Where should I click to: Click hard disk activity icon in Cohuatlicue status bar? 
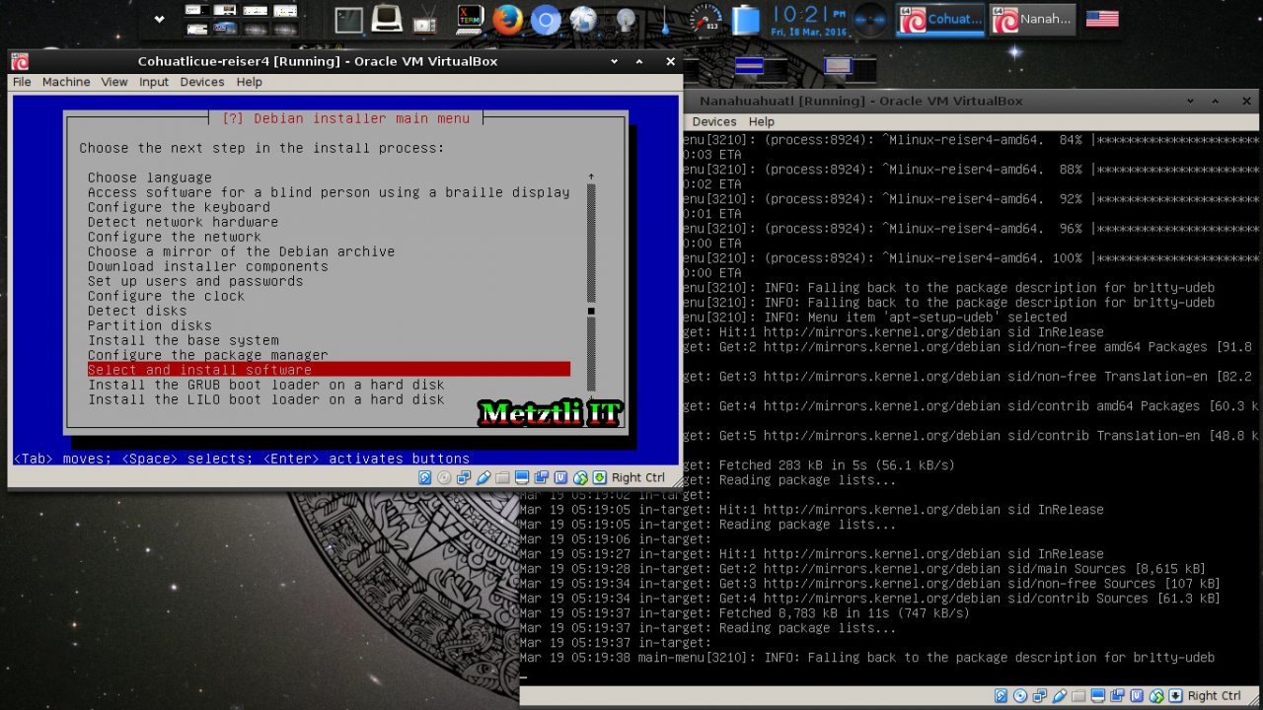(x=425, y=477)
